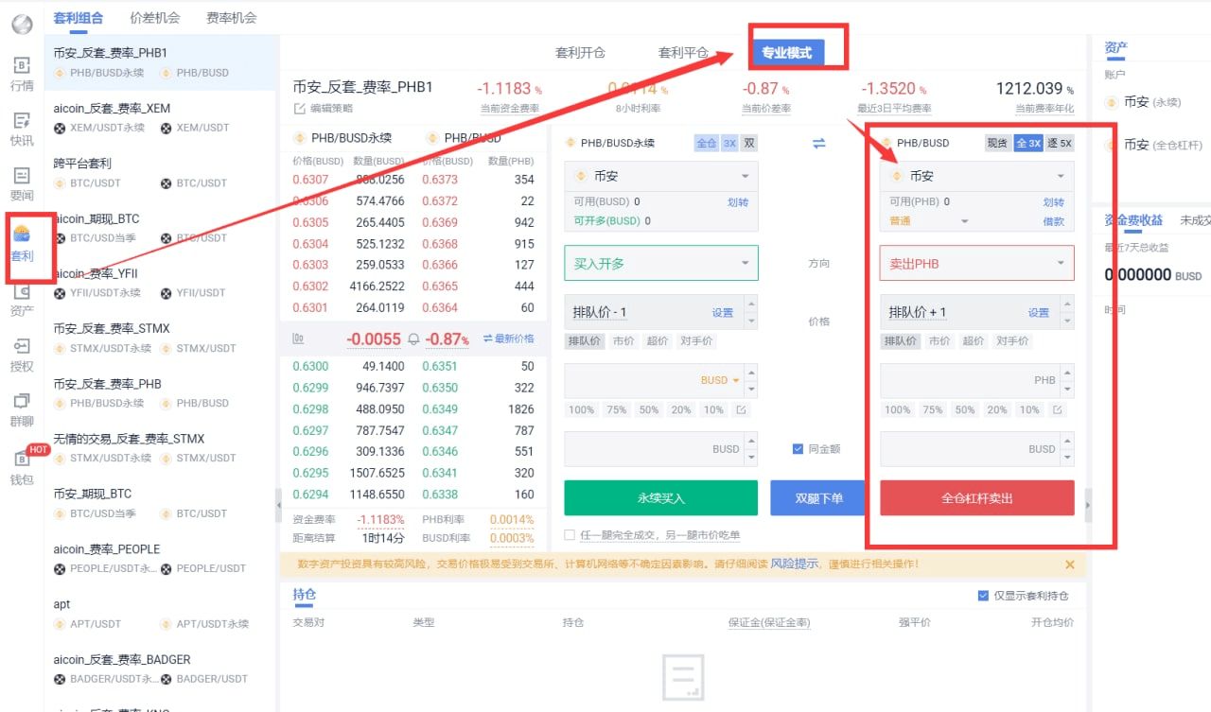This screenshot has height=712, width=1211.
Task: Click the 划转 transfer link on perpetual leg
Action: pos(738,201)
